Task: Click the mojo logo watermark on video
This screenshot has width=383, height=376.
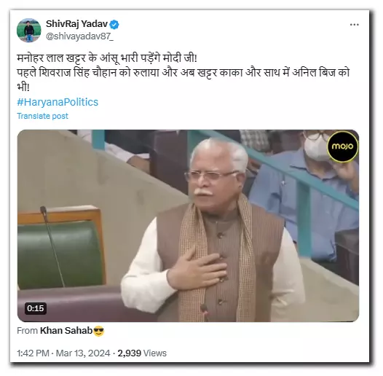Action: 342,146
